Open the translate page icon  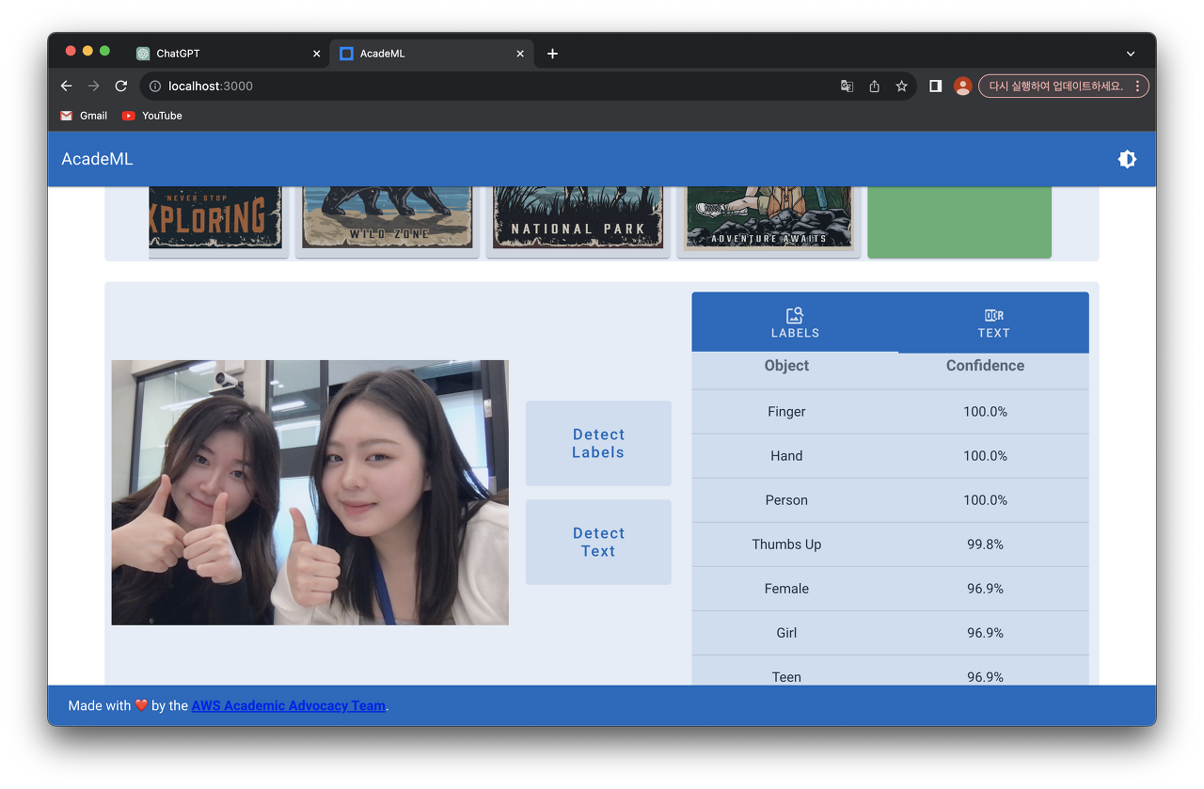[847, 86]
